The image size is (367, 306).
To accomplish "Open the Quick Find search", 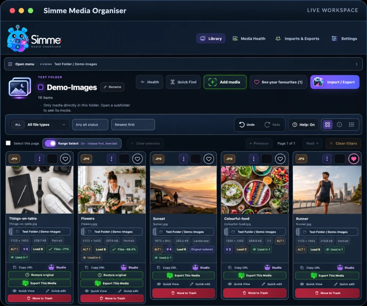I will [x=183, y=82].
